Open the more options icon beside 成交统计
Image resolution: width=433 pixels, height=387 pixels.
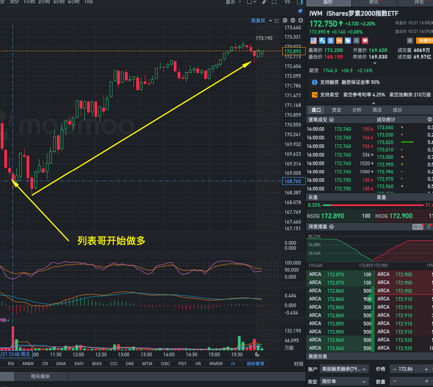430,119
